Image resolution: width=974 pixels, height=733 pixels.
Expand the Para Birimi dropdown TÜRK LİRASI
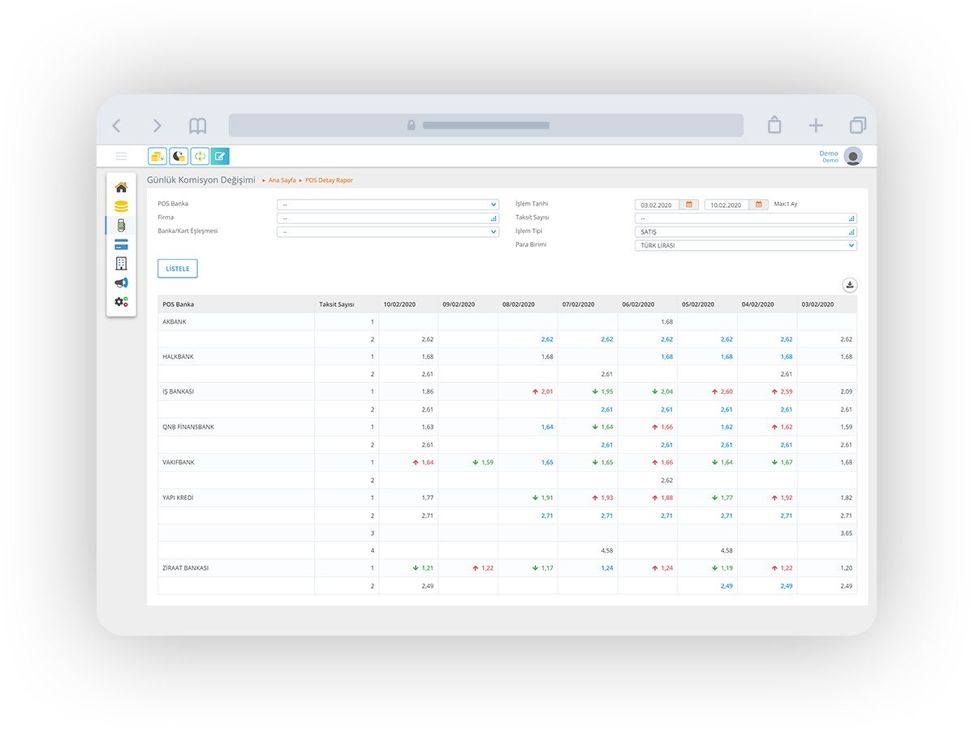(746, 245)
